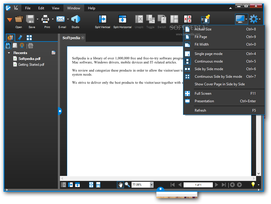Click the Unsplit toolbar icon
Image resolution: width=271 pixels, height=204 pixels.
pos(139,19)
